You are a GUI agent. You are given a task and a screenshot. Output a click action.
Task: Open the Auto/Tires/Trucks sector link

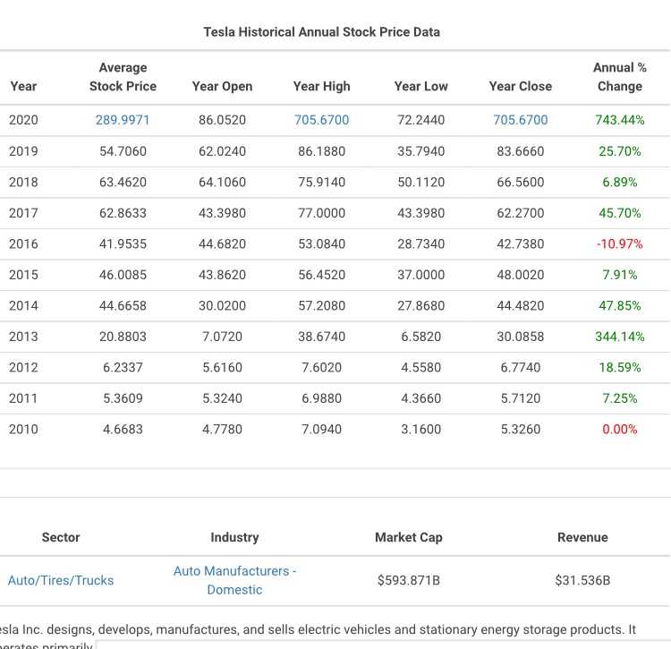coord(61,580)
